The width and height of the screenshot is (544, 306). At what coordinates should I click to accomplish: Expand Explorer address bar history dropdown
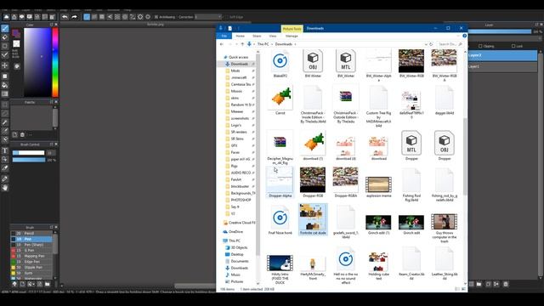coord(426,44)
